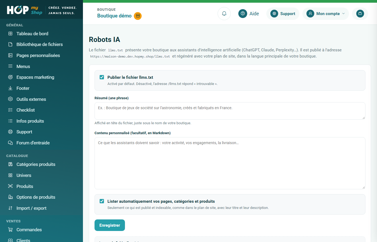Open Support in the left sidebar

(24, 132)
